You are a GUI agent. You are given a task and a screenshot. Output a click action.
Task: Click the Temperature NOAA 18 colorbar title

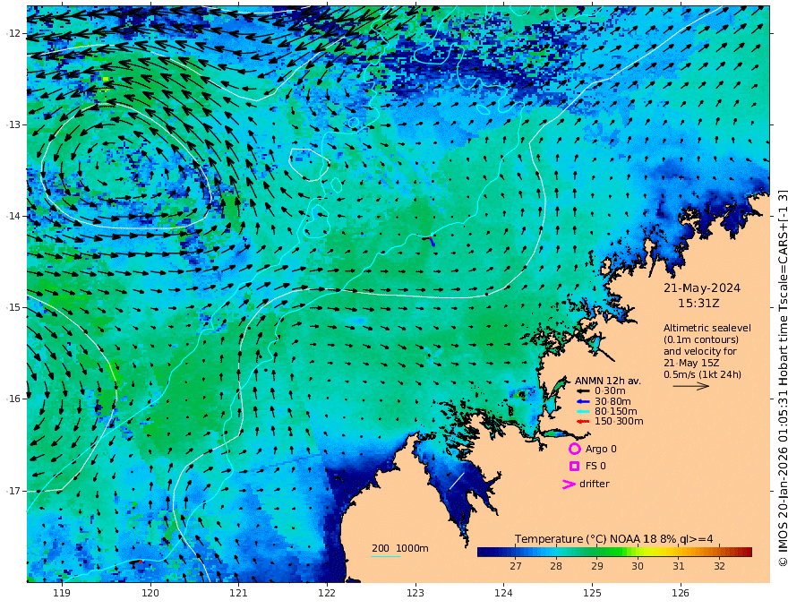tap(613, 538)
